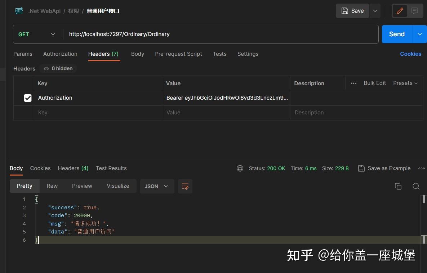Uncheck the Authorization header checkbox
This screenshot has width=427, height=273.
click(x=28, y=98)
